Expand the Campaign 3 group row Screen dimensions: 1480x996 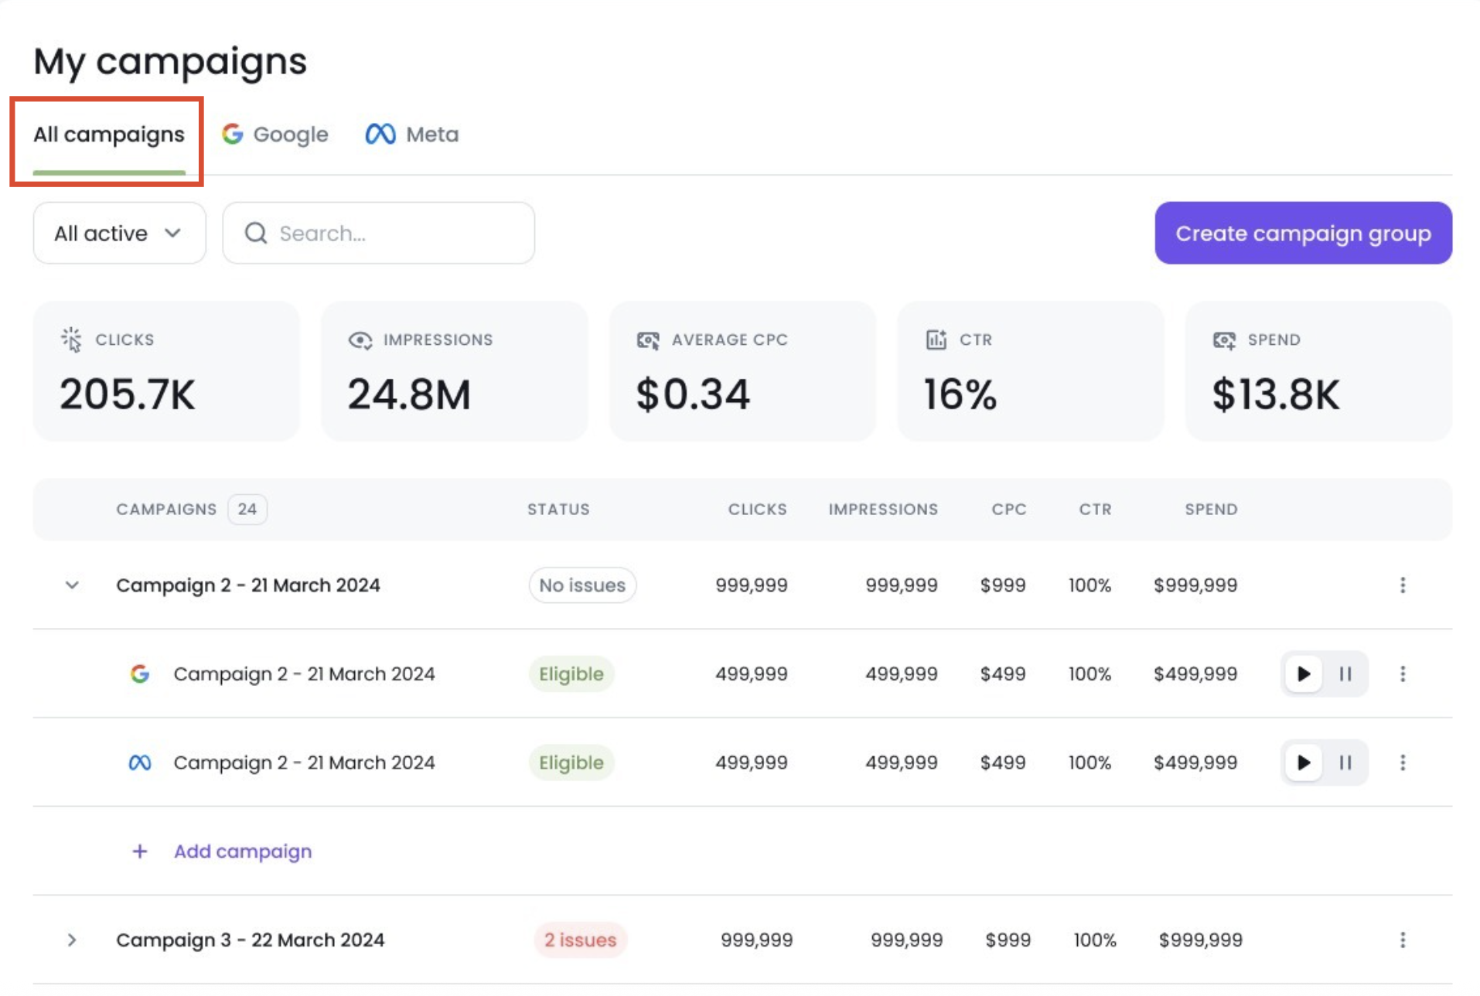click(72, 940)
